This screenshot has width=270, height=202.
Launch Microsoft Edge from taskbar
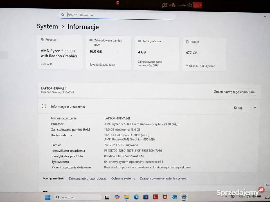[136, 197]
